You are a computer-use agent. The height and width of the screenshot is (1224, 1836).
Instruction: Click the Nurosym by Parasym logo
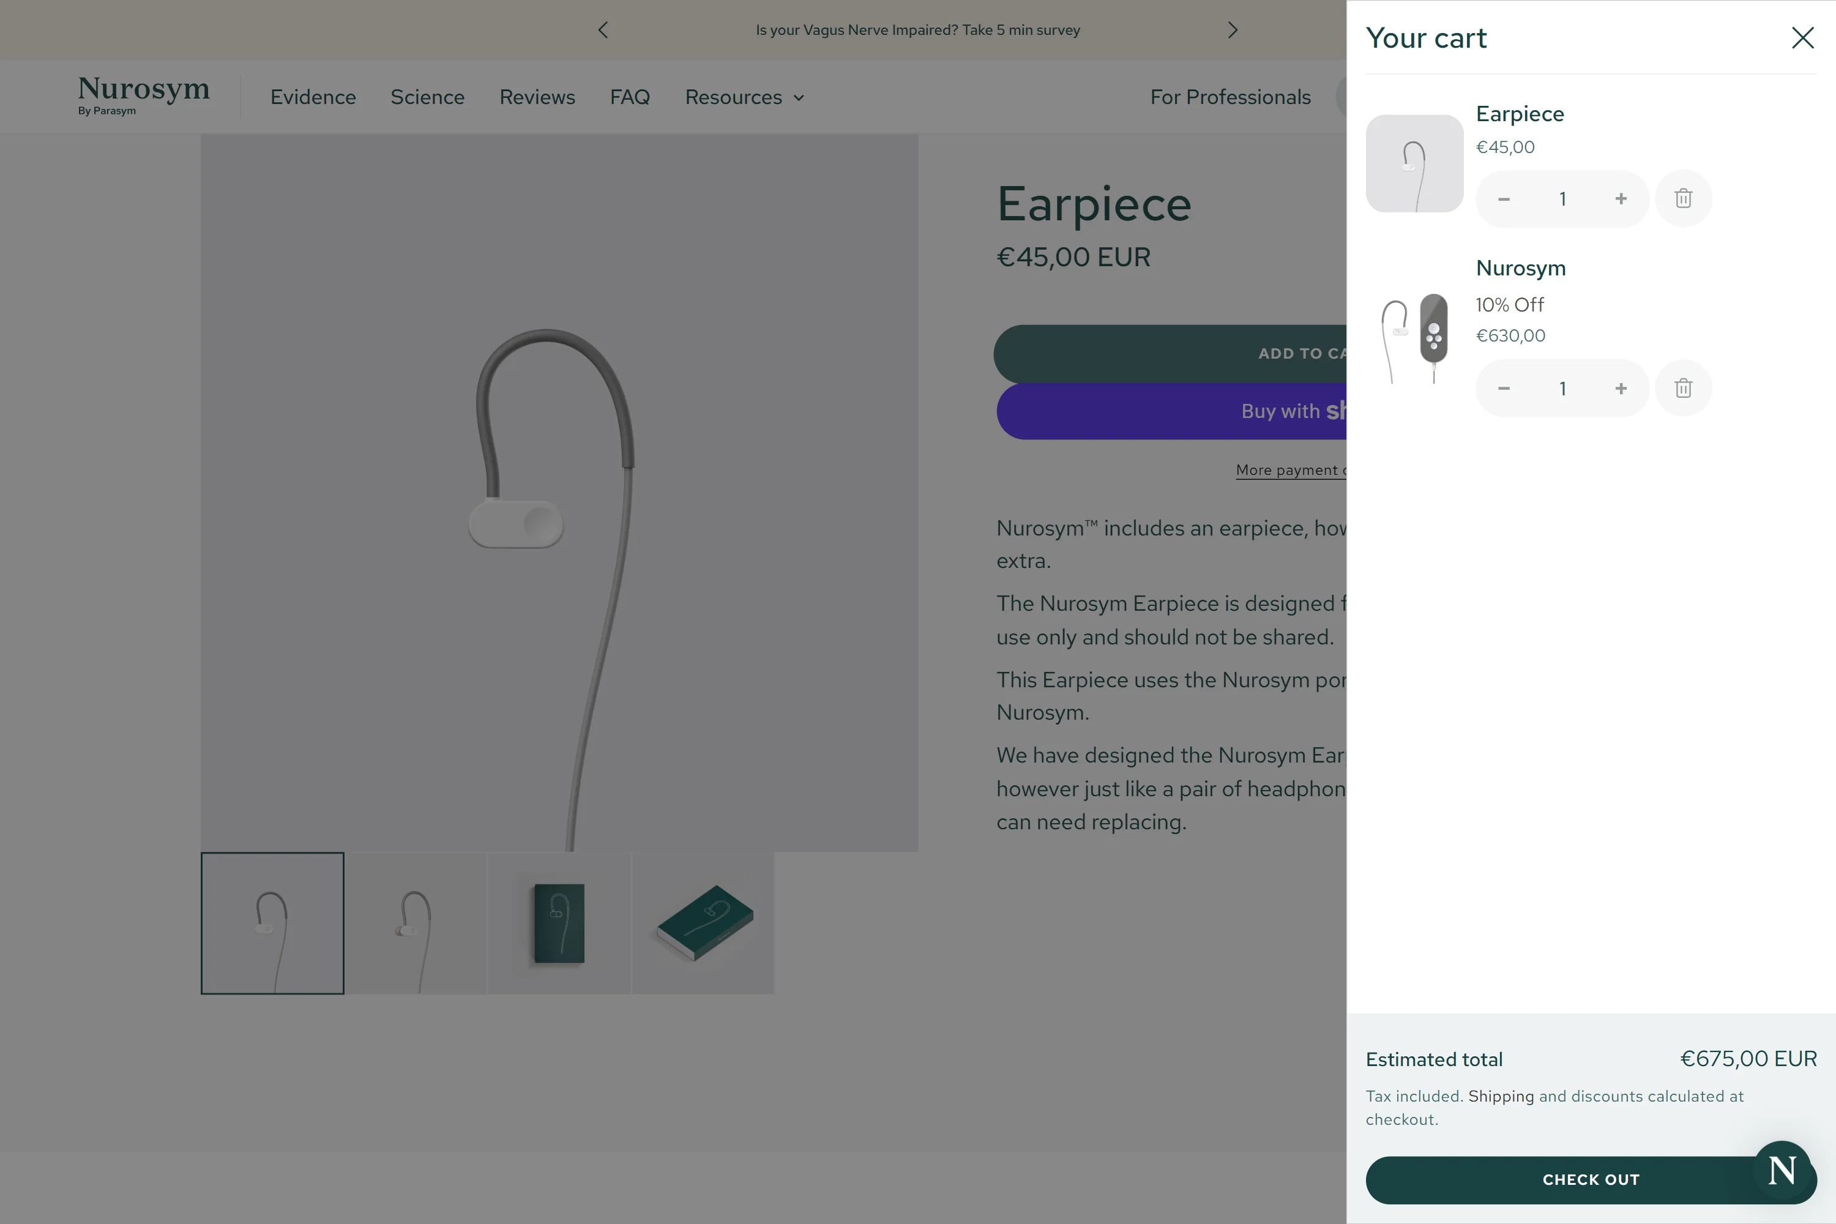[x=144, y=95]
